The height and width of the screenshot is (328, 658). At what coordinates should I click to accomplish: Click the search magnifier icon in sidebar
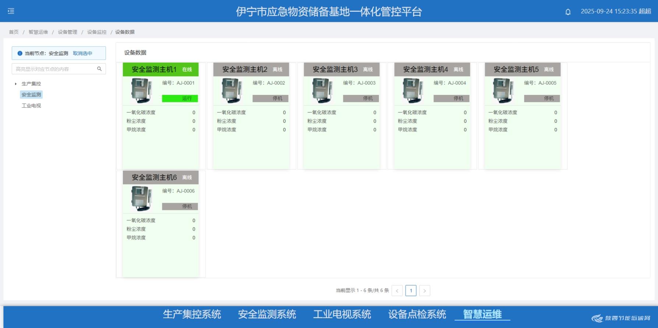[x=99, y=69]
